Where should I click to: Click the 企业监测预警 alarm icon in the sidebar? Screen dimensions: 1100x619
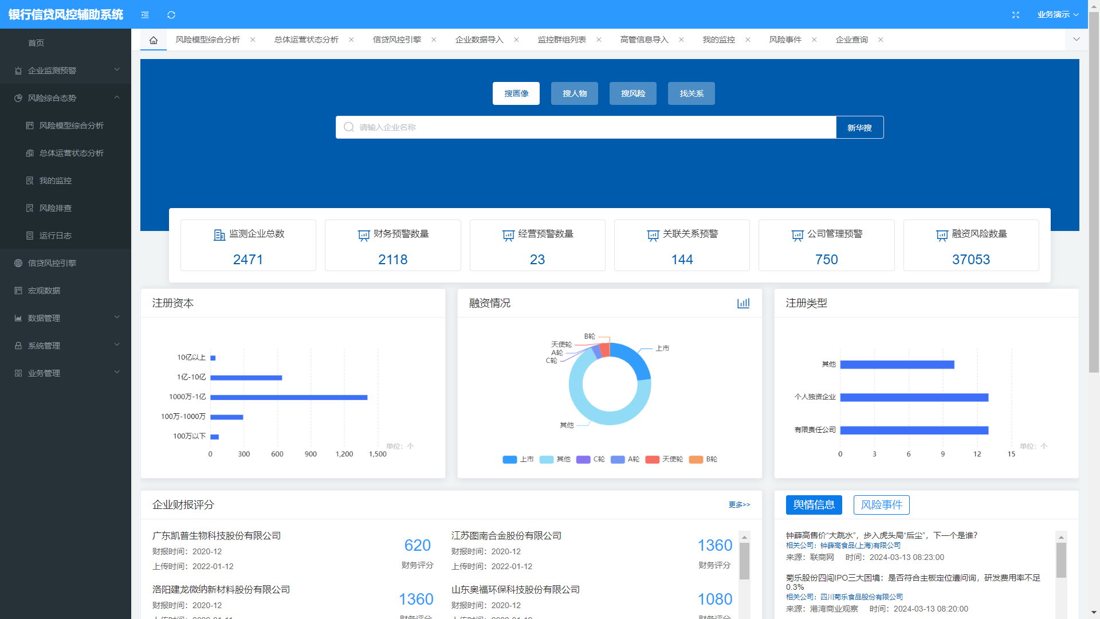18,70
